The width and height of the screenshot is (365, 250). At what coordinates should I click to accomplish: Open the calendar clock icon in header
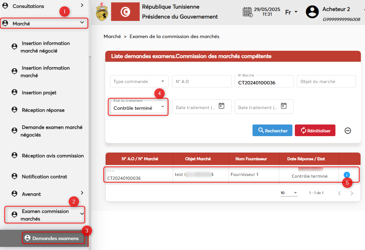[248, 12]
